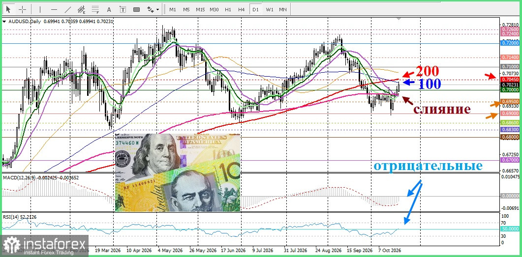Viewport: 522px width, 257px height.
Task: Switch chart to M1 timeframe
Action: click(173, 9)
